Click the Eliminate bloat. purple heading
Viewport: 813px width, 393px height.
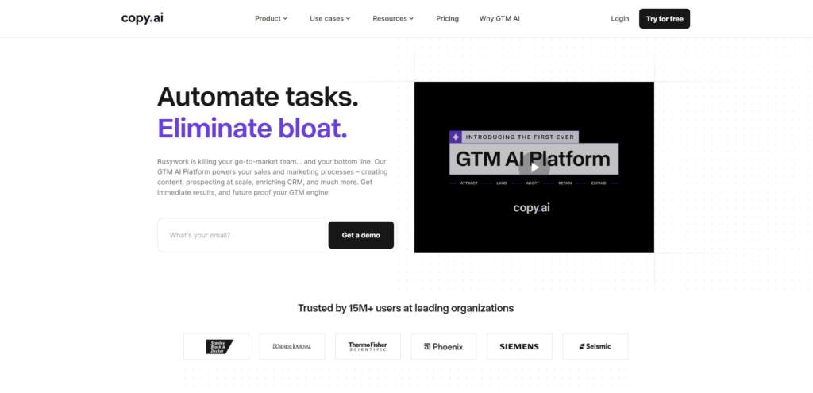[x=252, y=128]
